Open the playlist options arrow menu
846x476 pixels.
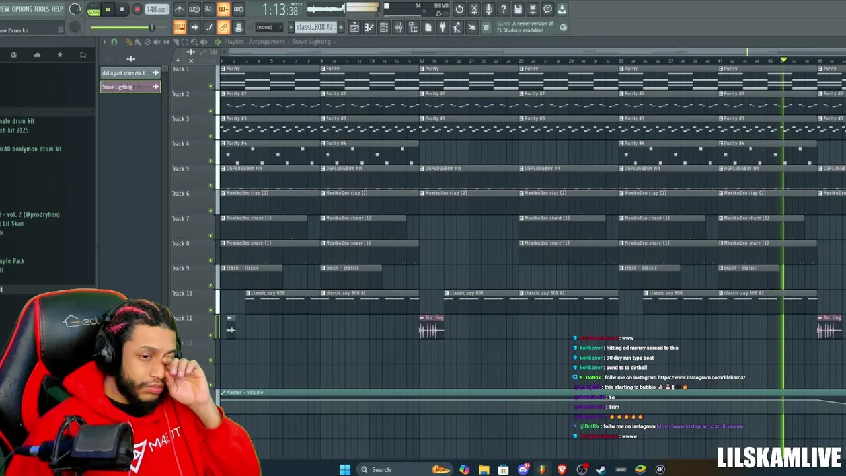[105, 42]
